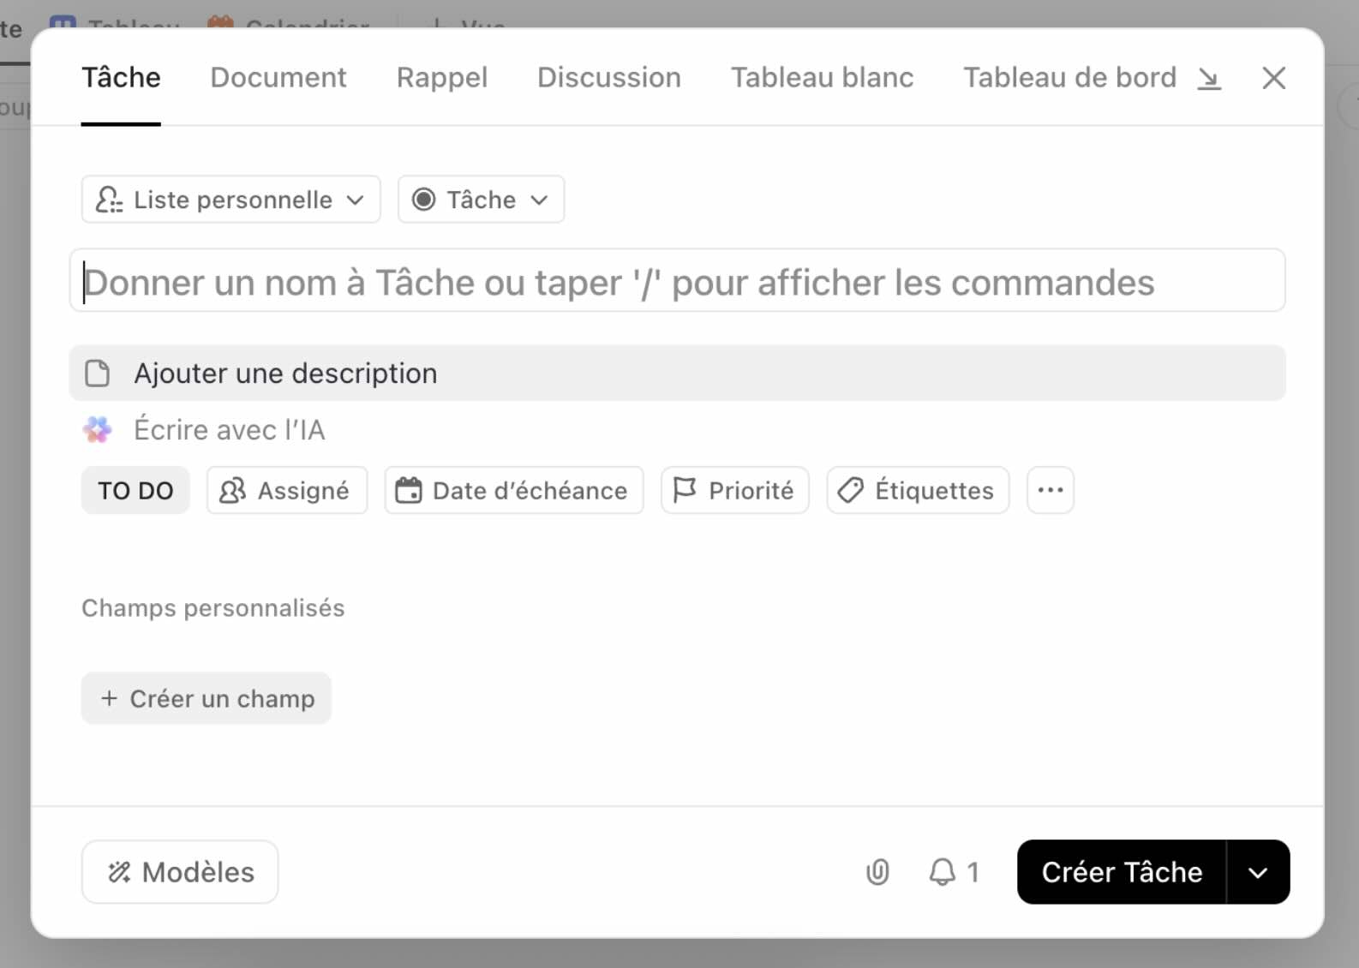Open the Tâche task type dropdown

(x=481, y=200)
